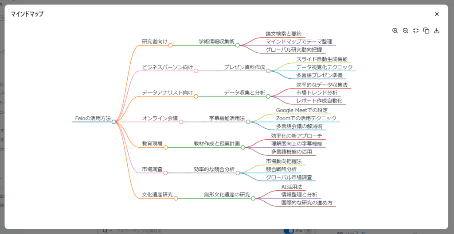The height and width of the screenshot is (234, 454).
Task: Close the マインドマップ dialog
Action: (437, 14)
